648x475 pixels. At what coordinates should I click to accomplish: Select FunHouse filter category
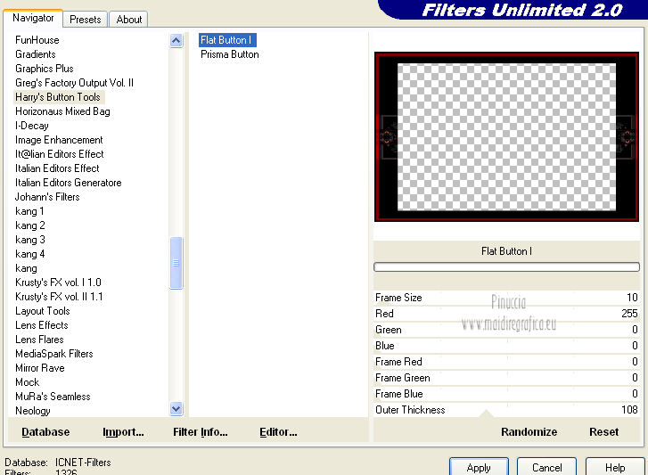tap(37, 40)
